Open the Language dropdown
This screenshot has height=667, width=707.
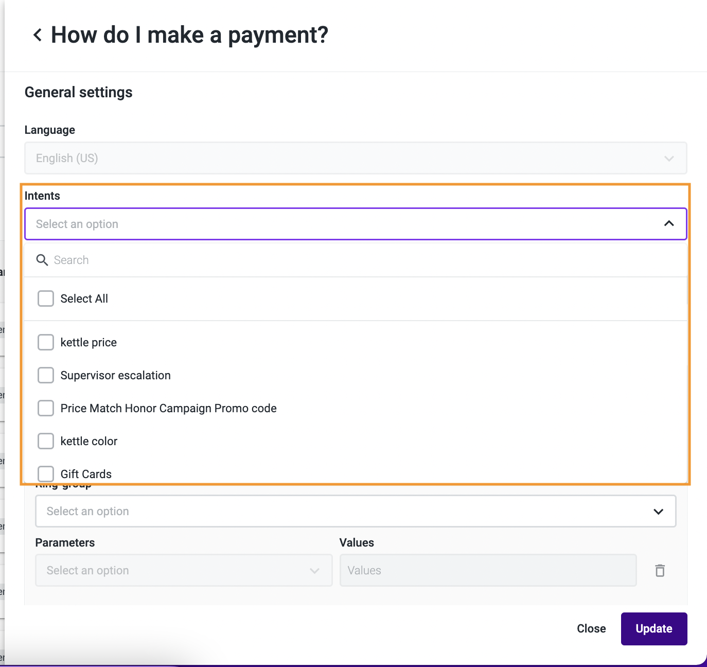(x=356, y=158)
